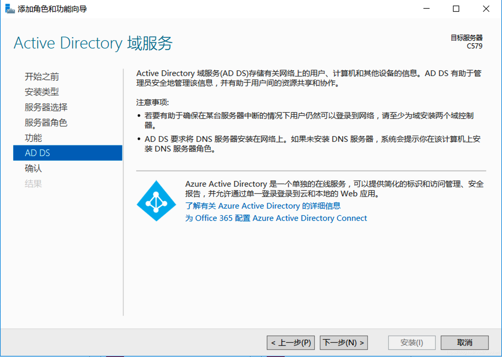
Task: Open the 功能 step
Action: coord(33,138)
